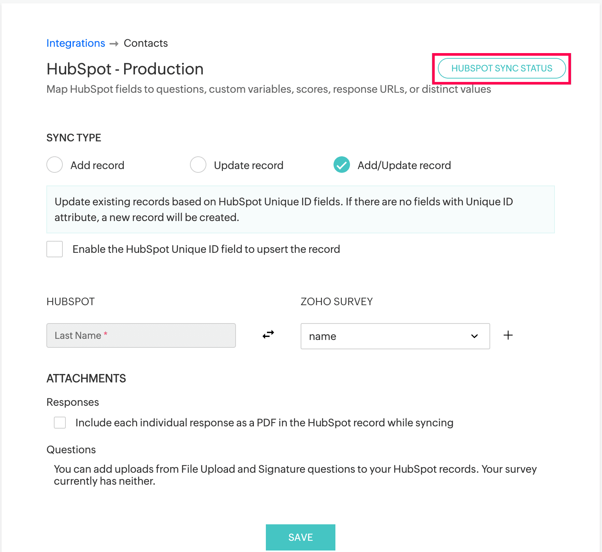This screenshot has width=602, height=552.
Task: Click the Include each individual response label
Action: tap(264, 423)
